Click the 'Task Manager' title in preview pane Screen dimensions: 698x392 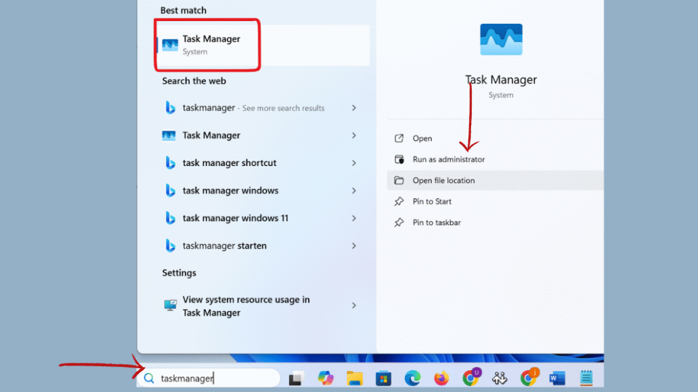(x=501, y=80)
